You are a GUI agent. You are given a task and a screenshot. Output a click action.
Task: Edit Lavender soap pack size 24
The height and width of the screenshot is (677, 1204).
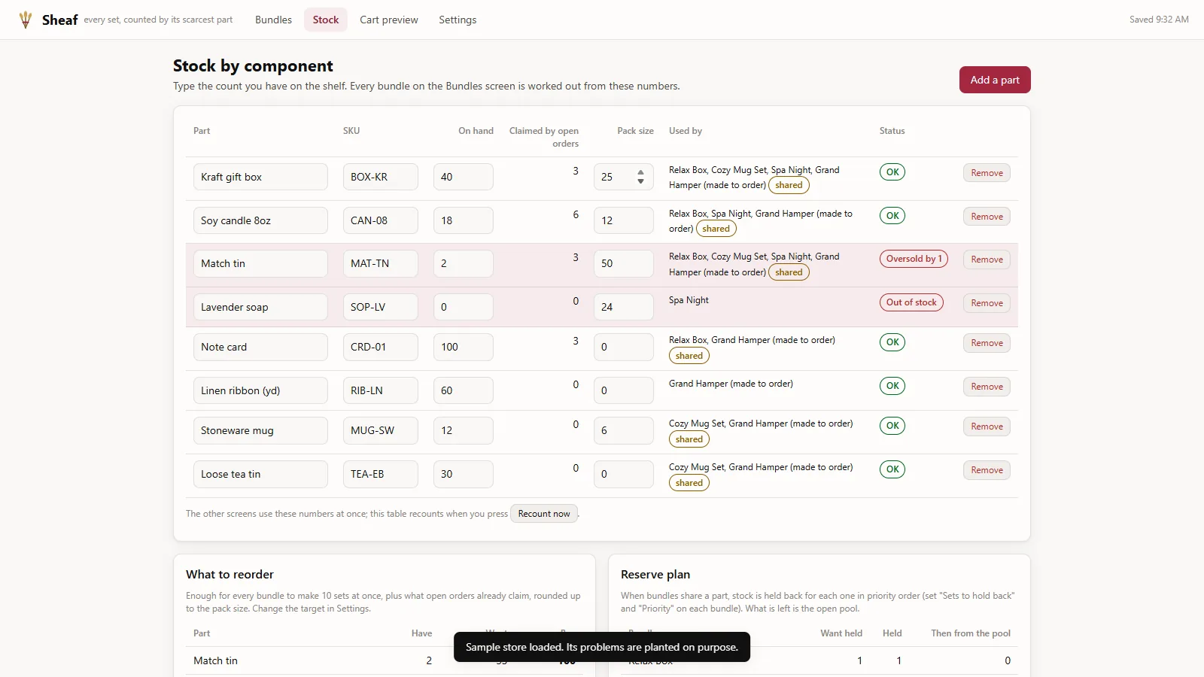point(624,307)
